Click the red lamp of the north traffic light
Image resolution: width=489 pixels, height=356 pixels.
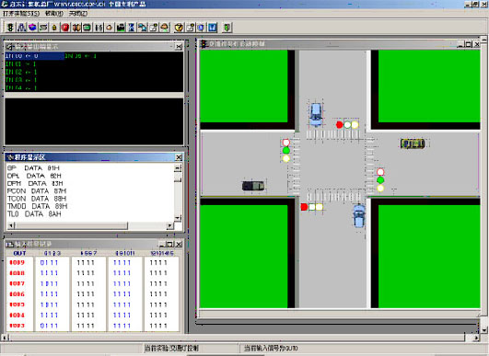339,125
